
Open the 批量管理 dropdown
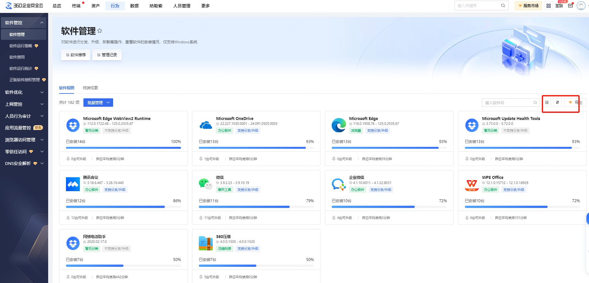point(98,103)
